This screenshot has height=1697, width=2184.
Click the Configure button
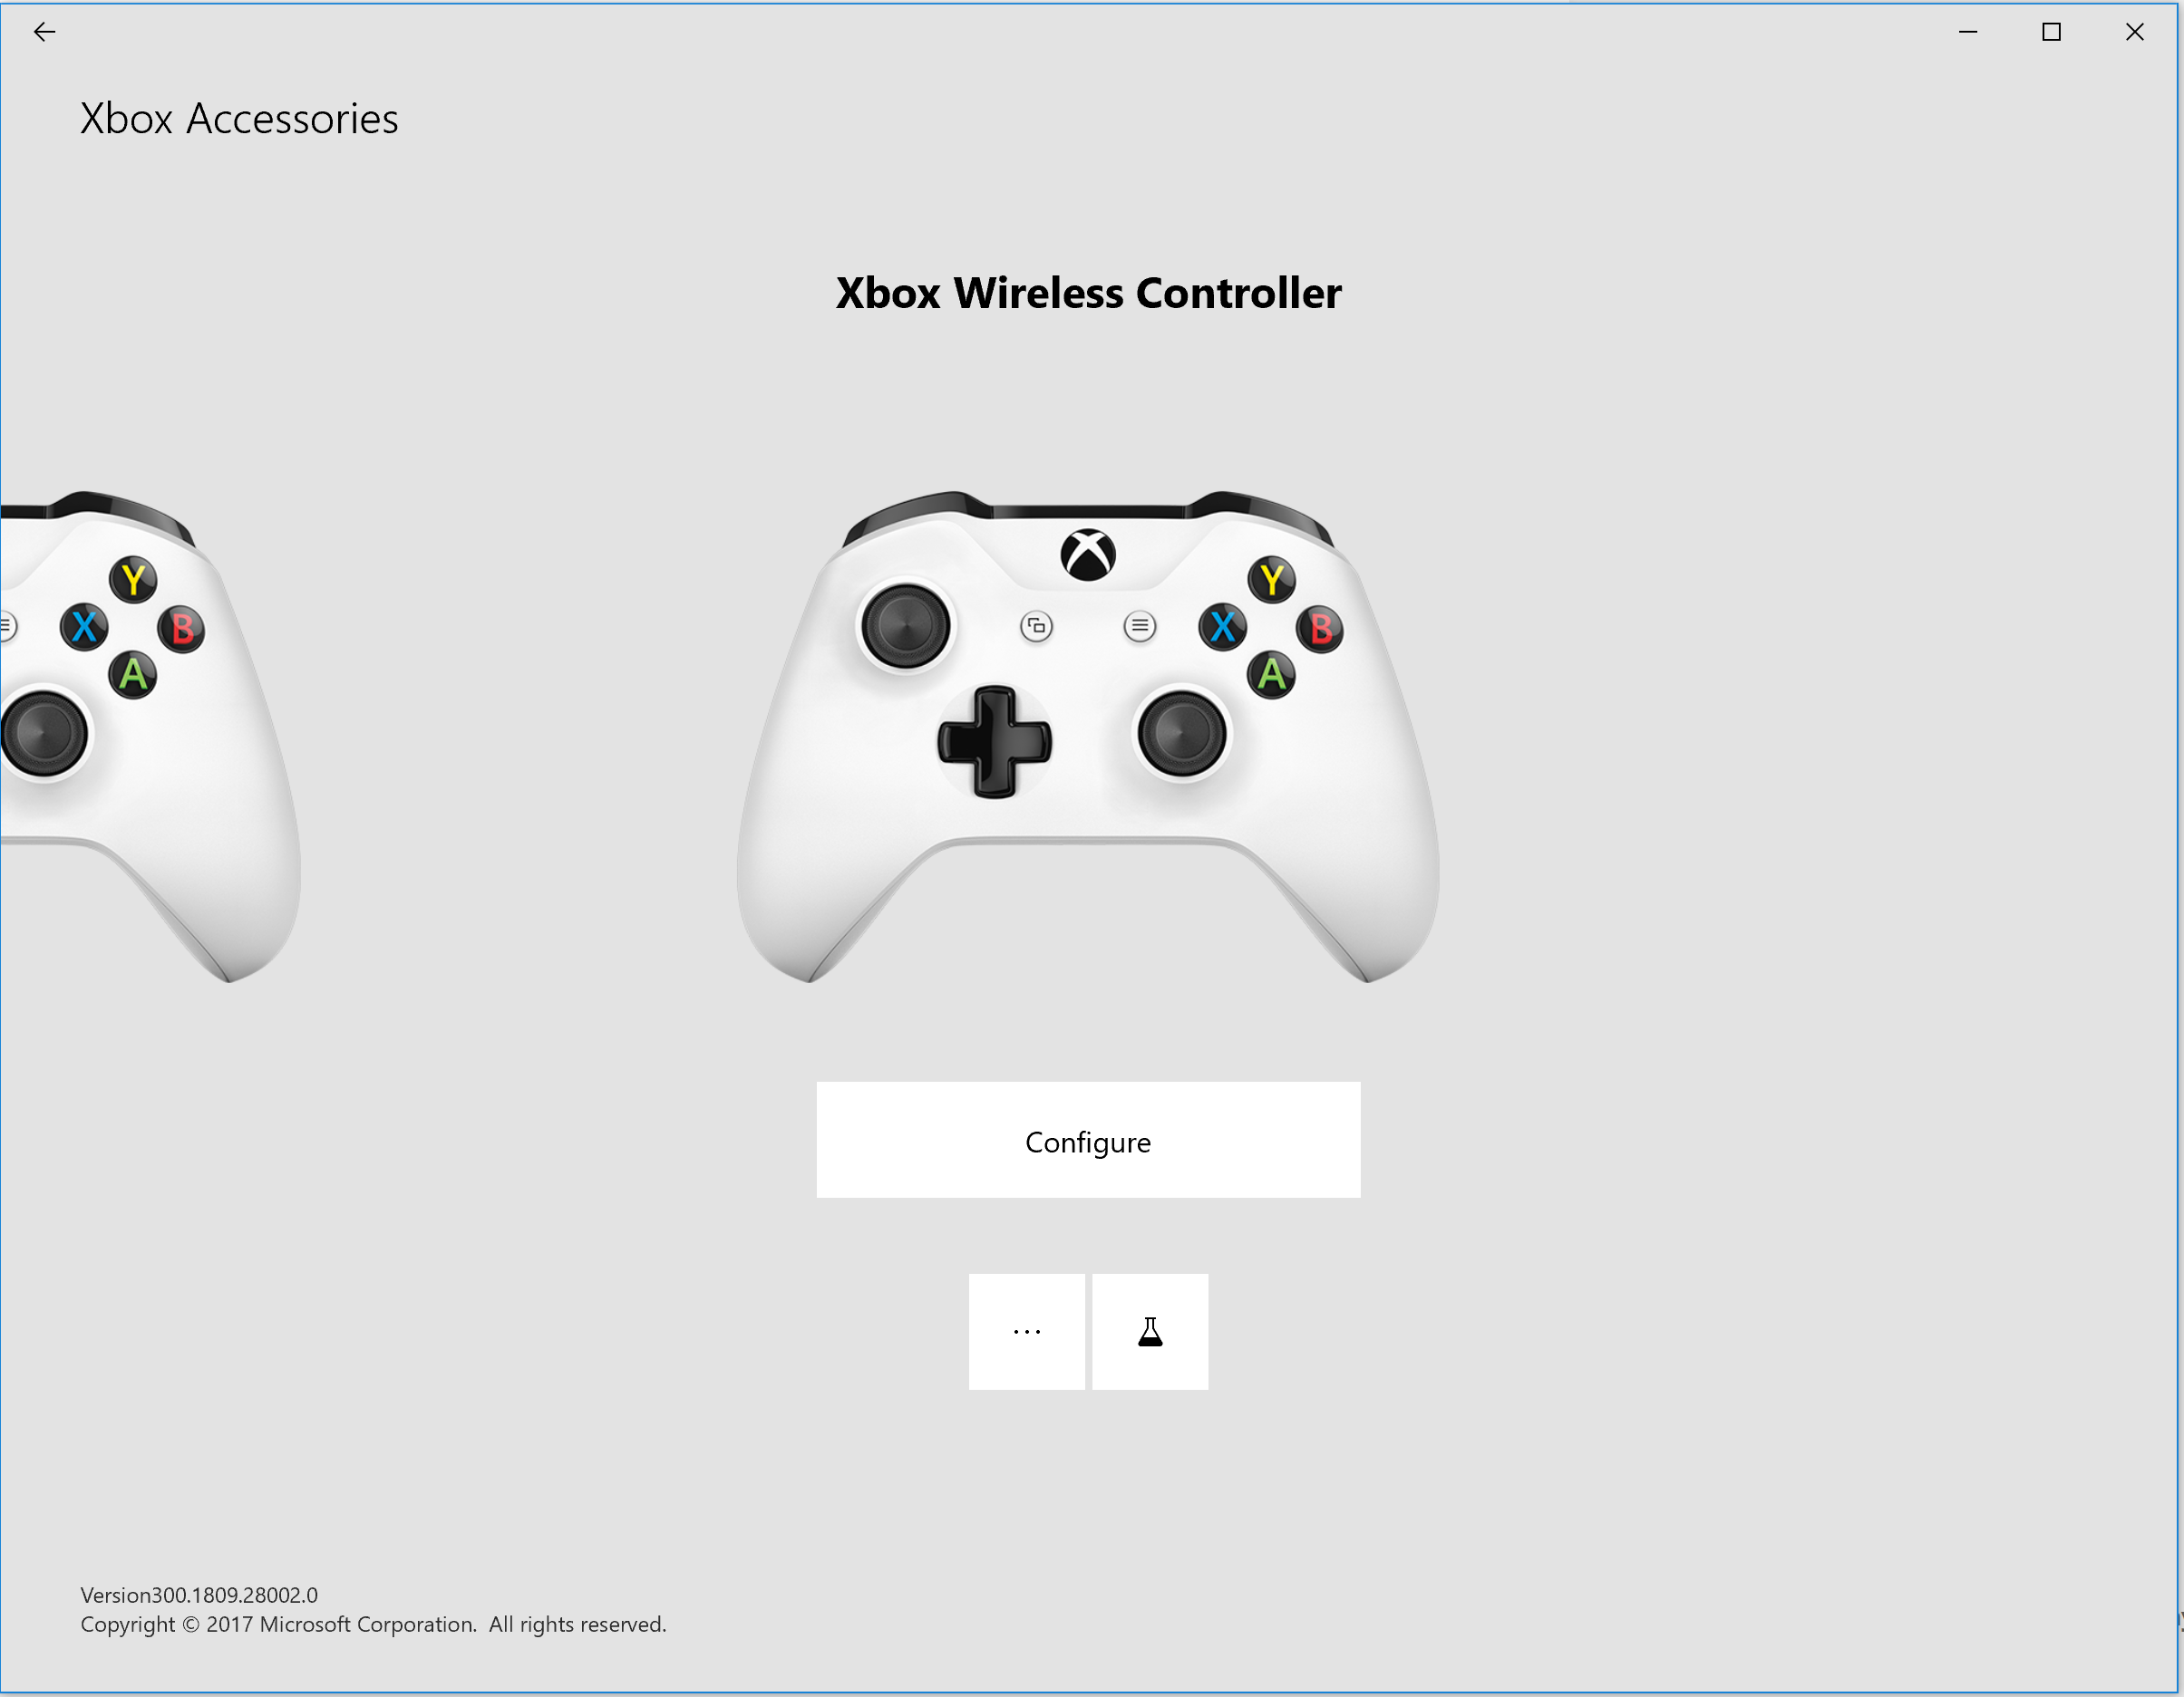1087,1141
